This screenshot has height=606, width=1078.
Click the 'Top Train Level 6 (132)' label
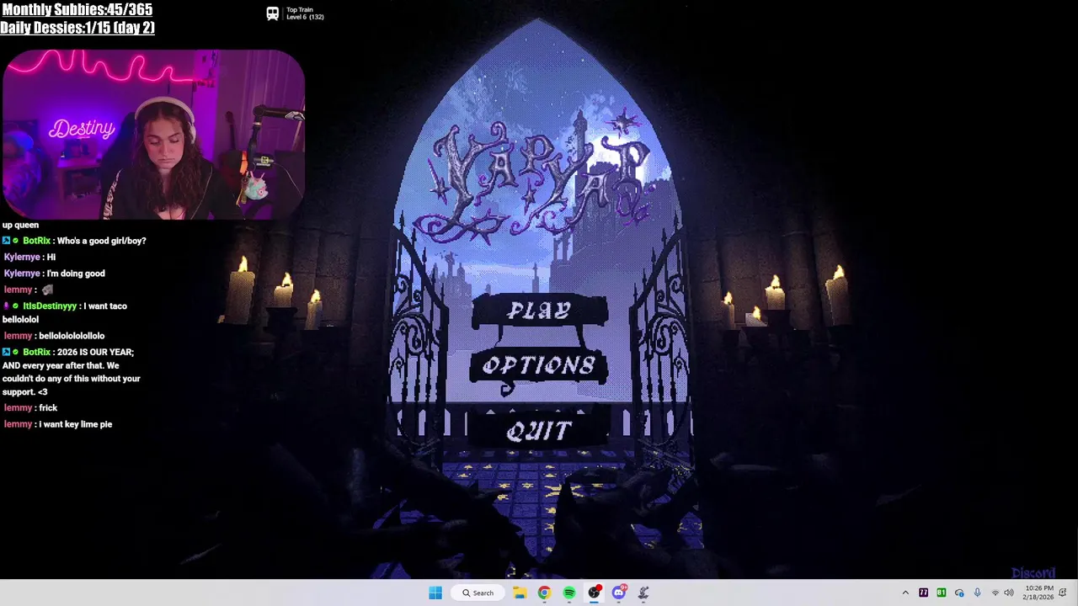tap(305, 13)
